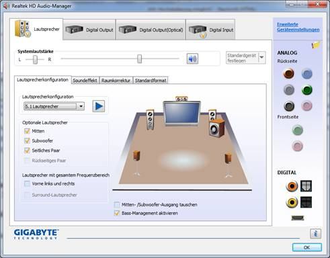Click the black rear analog jack
Image resolution: width=330 pixels, height=258 pixels.
click(x=289, y=106)
